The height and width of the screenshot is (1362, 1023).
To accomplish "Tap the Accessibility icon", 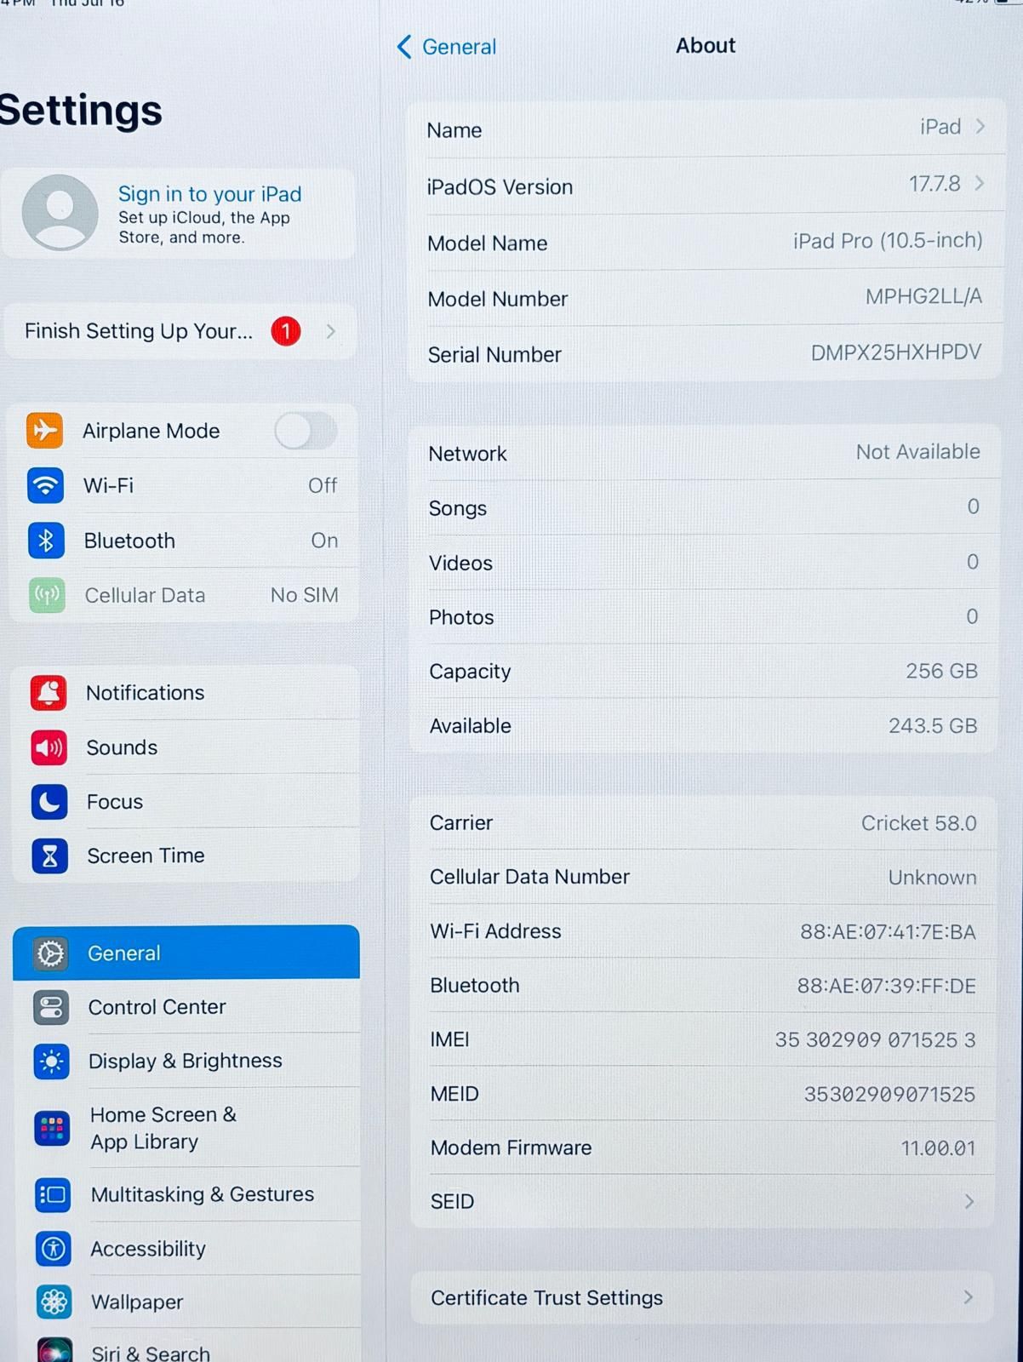I will tap(54, 1249).
